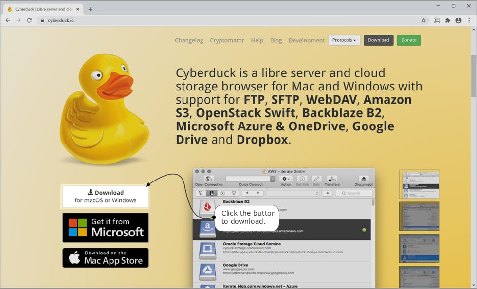Click the Disconnect eject icon in the app screenshot
Image resolution: width=477 pixels, height=289 pixels.
coord(364,179)
